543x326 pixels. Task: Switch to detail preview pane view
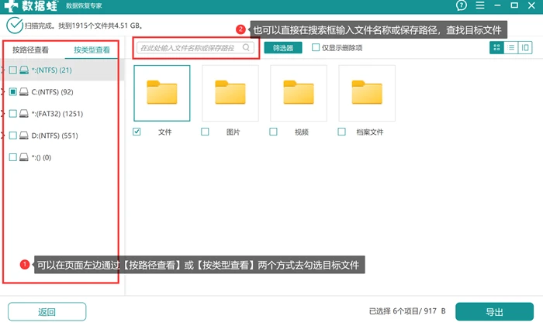(x=525, y=48)
